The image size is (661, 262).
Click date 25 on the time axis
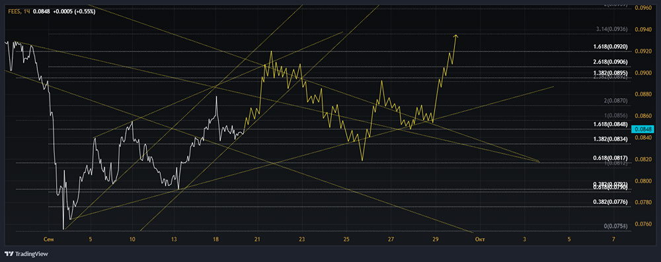click(346, 240)
